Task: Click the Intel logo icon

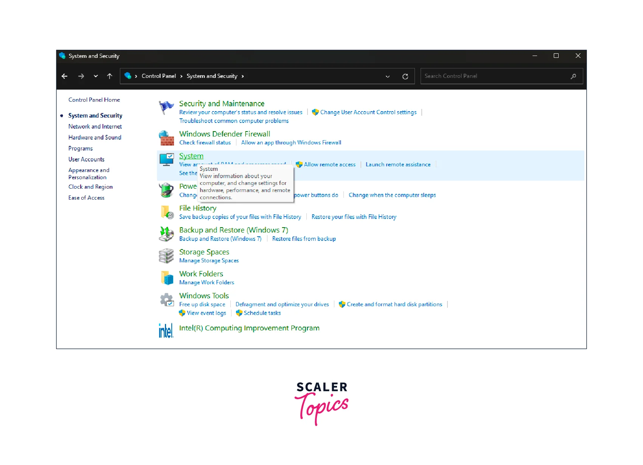Action: tap(166, 330)
